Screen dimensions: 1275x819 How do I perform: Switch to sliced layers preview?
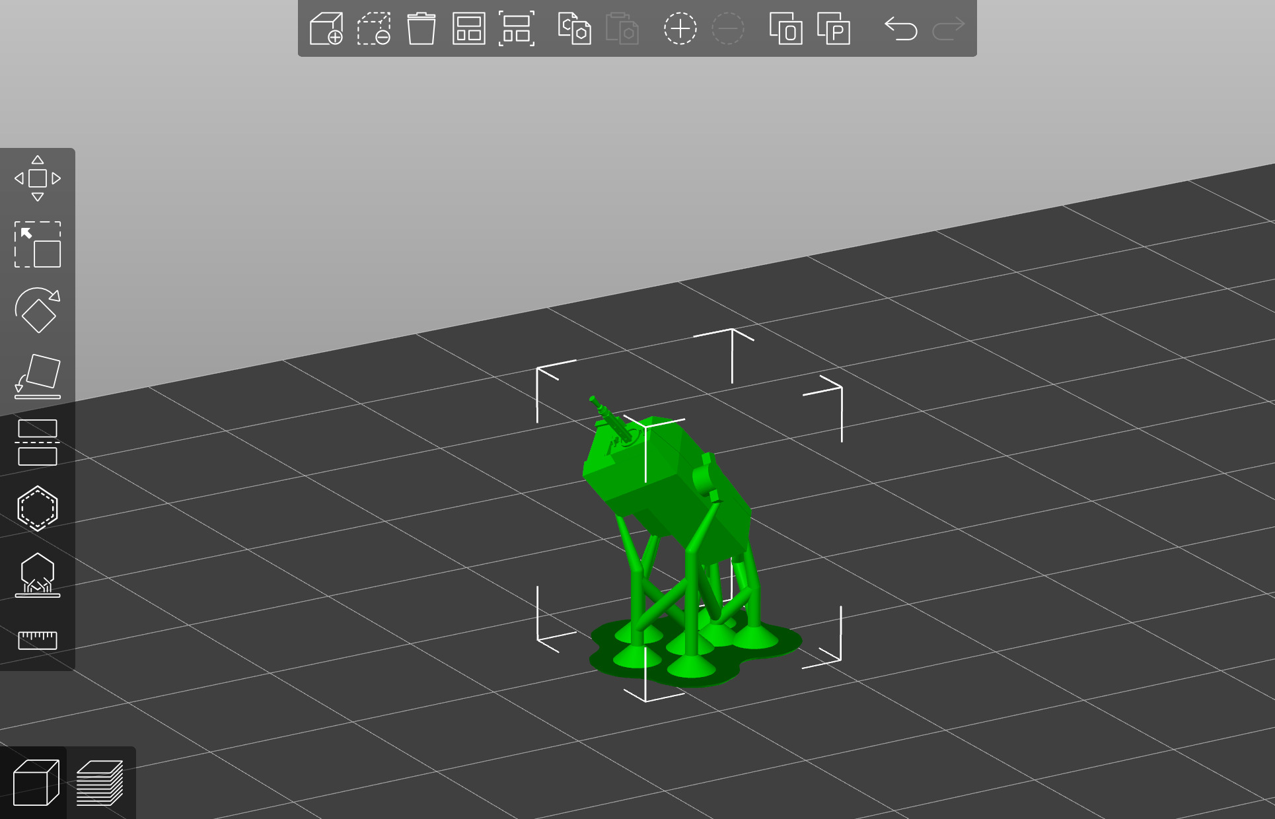(100, 783)
